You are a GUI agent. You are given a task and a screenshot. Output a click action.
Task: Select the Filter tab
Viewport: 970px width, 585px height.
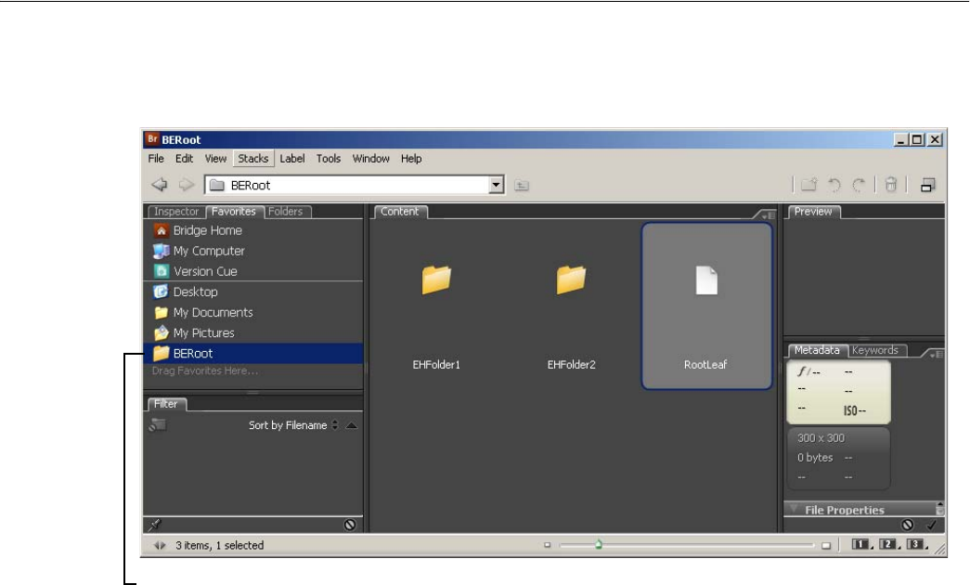coord(166,404)
